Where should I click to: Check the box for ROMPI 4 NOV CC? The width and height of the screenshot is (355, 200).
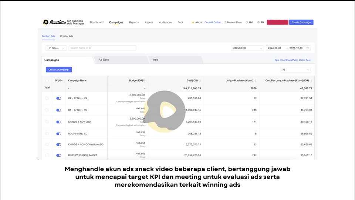(47, 134)
